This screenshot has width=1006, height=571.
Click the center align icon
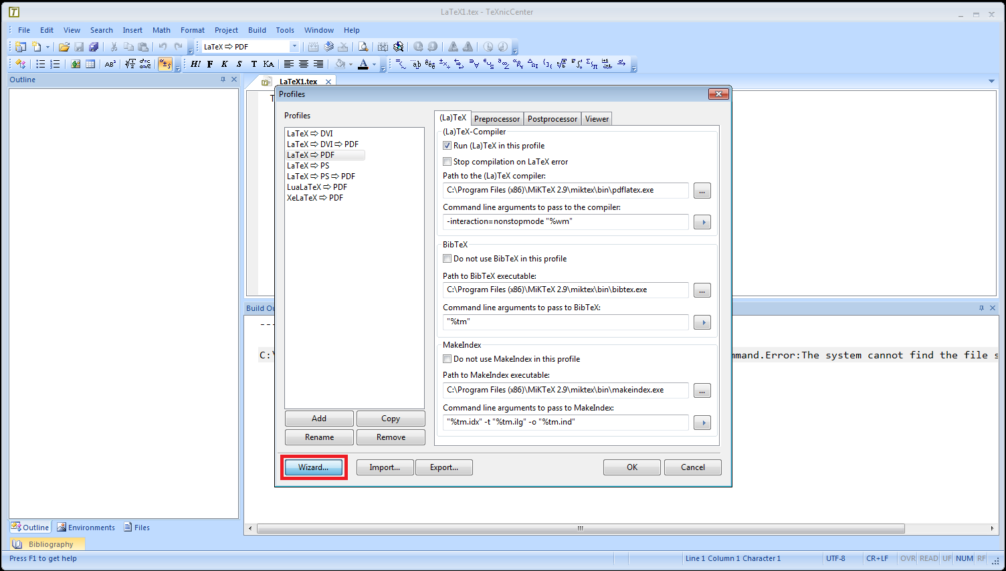point(304,64)
